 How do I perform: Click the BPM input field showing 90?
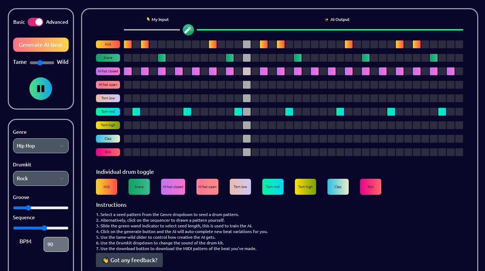pyautogui.click(x=56, y=244)
